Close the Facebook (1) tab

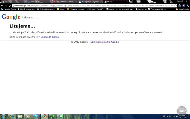click(51, 2)
